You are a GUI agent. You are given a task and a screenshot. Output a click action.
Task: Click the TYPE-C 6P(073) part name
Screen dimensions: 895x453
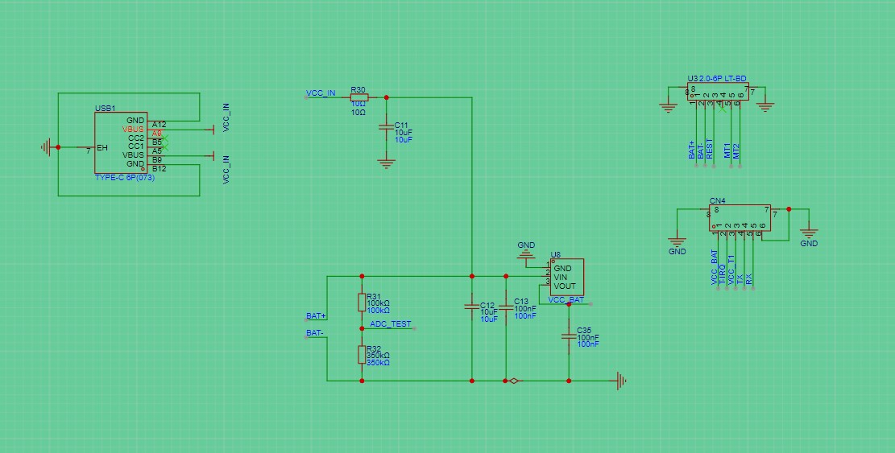[x=124, y=178]
